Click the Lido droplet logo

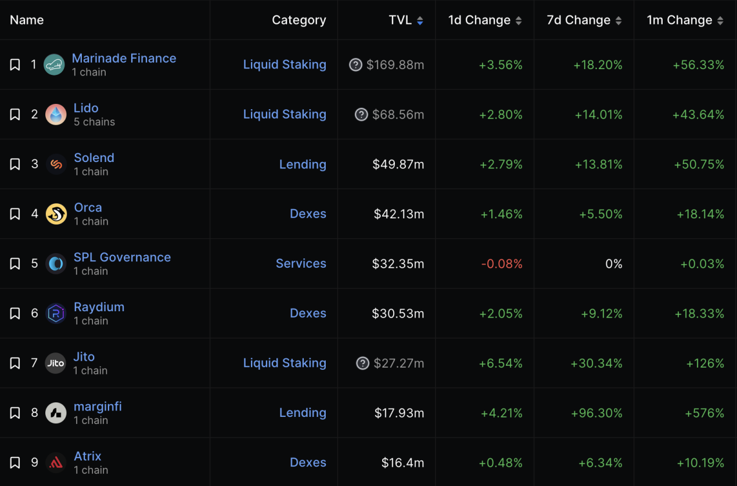click(x=56, y=114)
